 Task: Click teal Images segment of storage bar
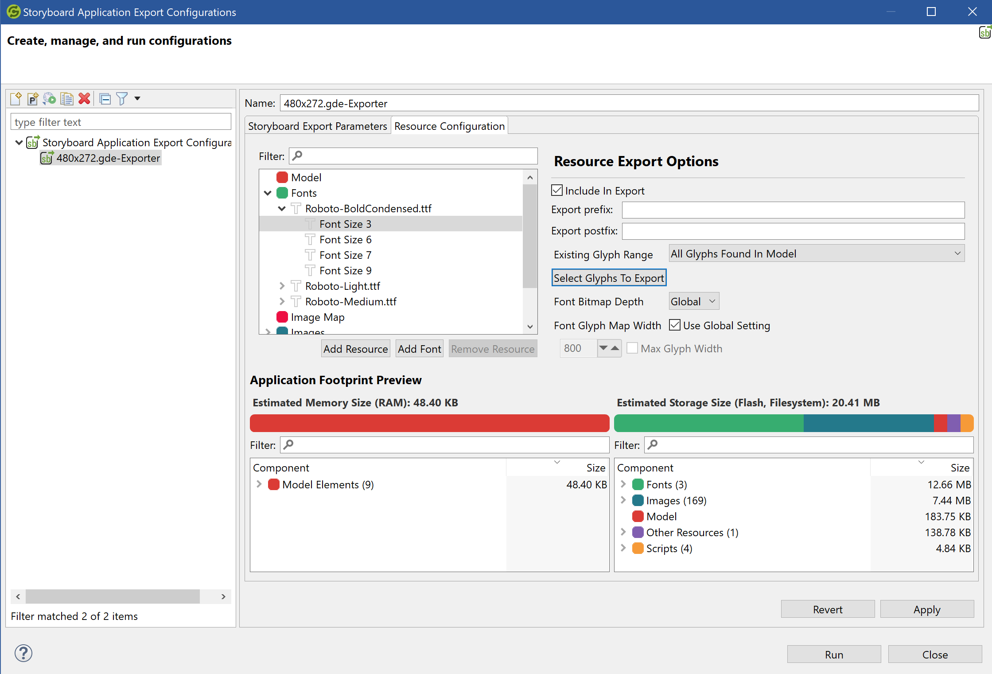[868, 423]
